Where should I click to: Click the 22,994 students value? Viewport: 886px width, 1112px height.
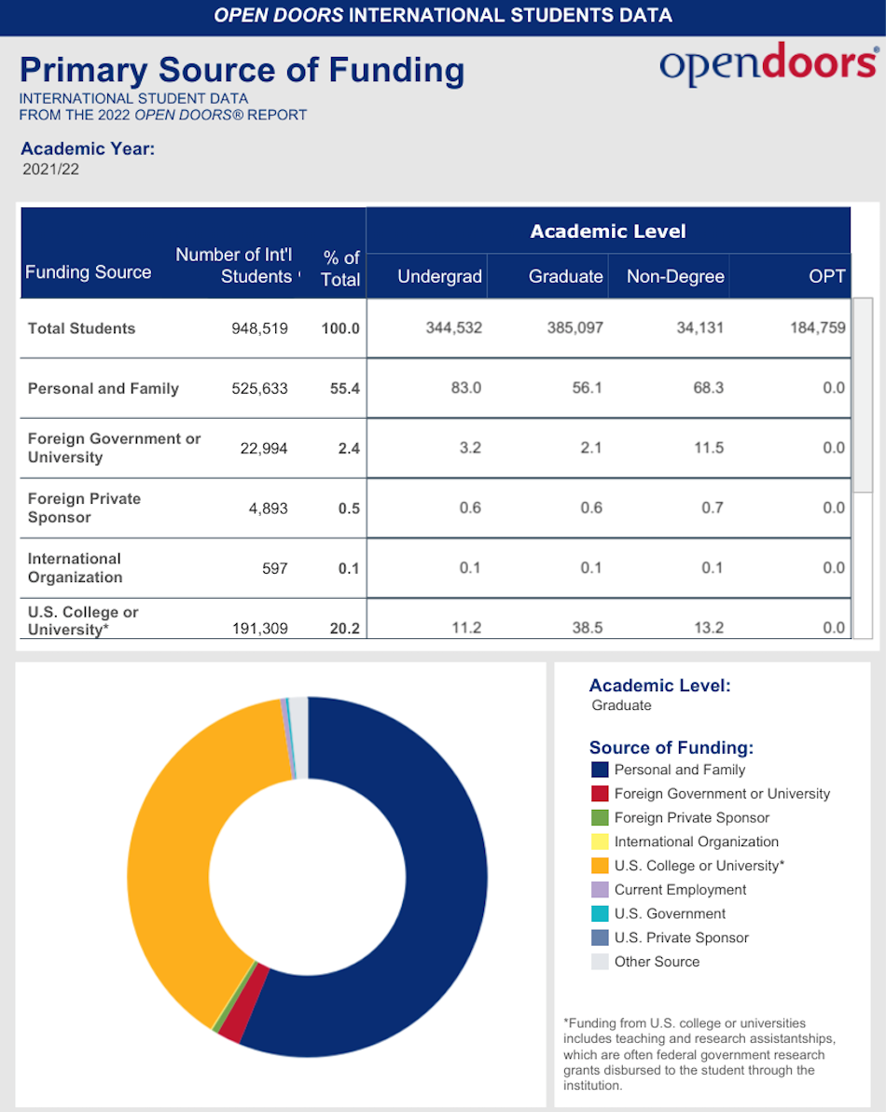264,448
